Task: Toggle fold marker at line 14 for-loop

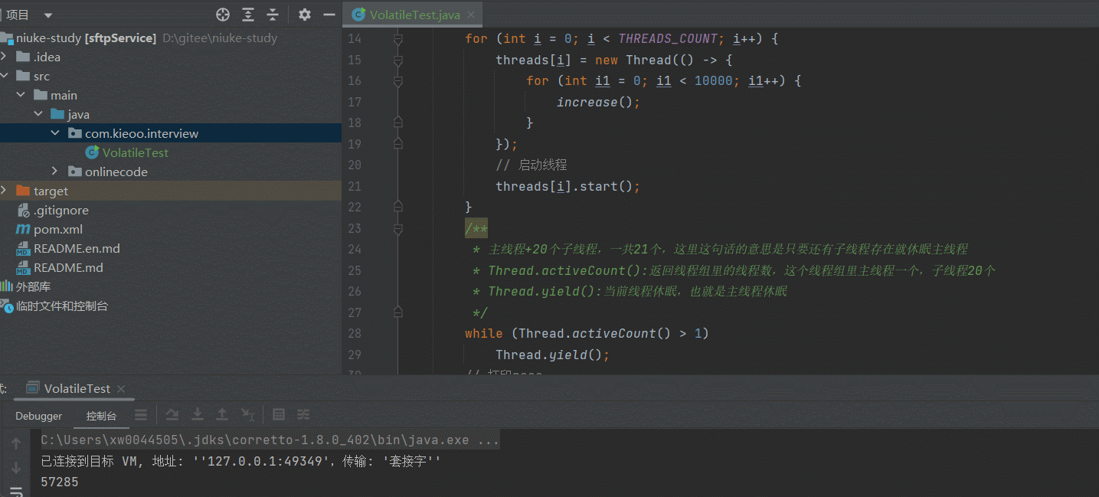Action: (x=397, y=38)
